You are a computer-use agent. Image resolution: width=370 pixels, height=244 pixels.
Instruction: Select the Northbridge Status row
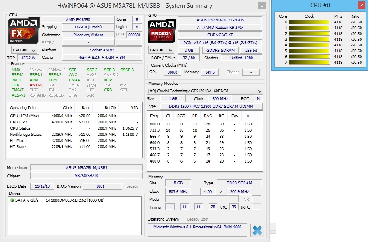pos(74,135)
